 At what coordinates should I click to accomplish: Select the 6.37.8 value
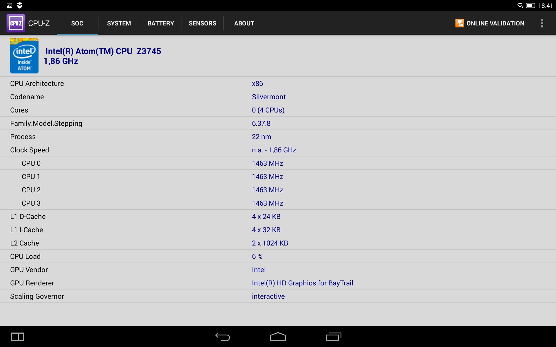261,123
